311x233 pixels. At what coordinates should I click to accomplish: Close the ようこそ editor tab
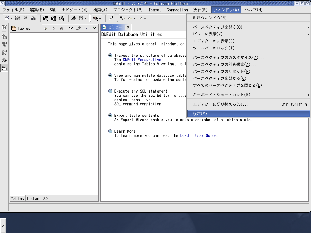(x=128, y=27)
